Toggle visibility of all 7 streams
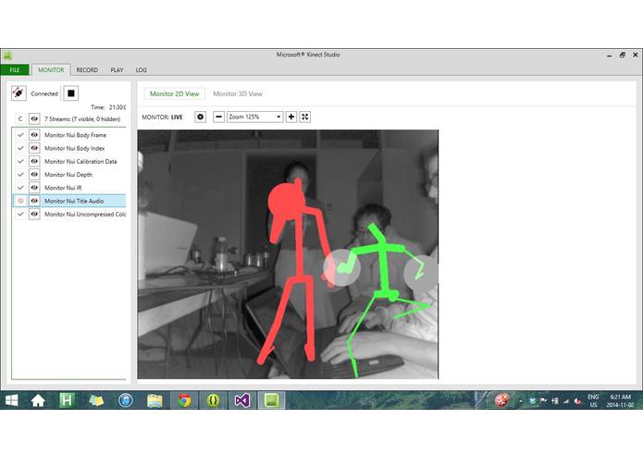The width and height of the screenshot is (643, 457). 34,118
